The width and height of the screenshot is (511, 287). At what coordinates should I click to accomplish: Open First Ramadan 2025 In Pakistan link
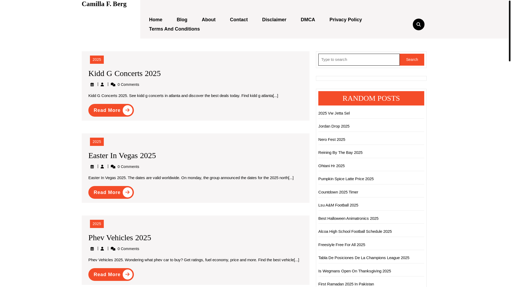pos(346,284)
